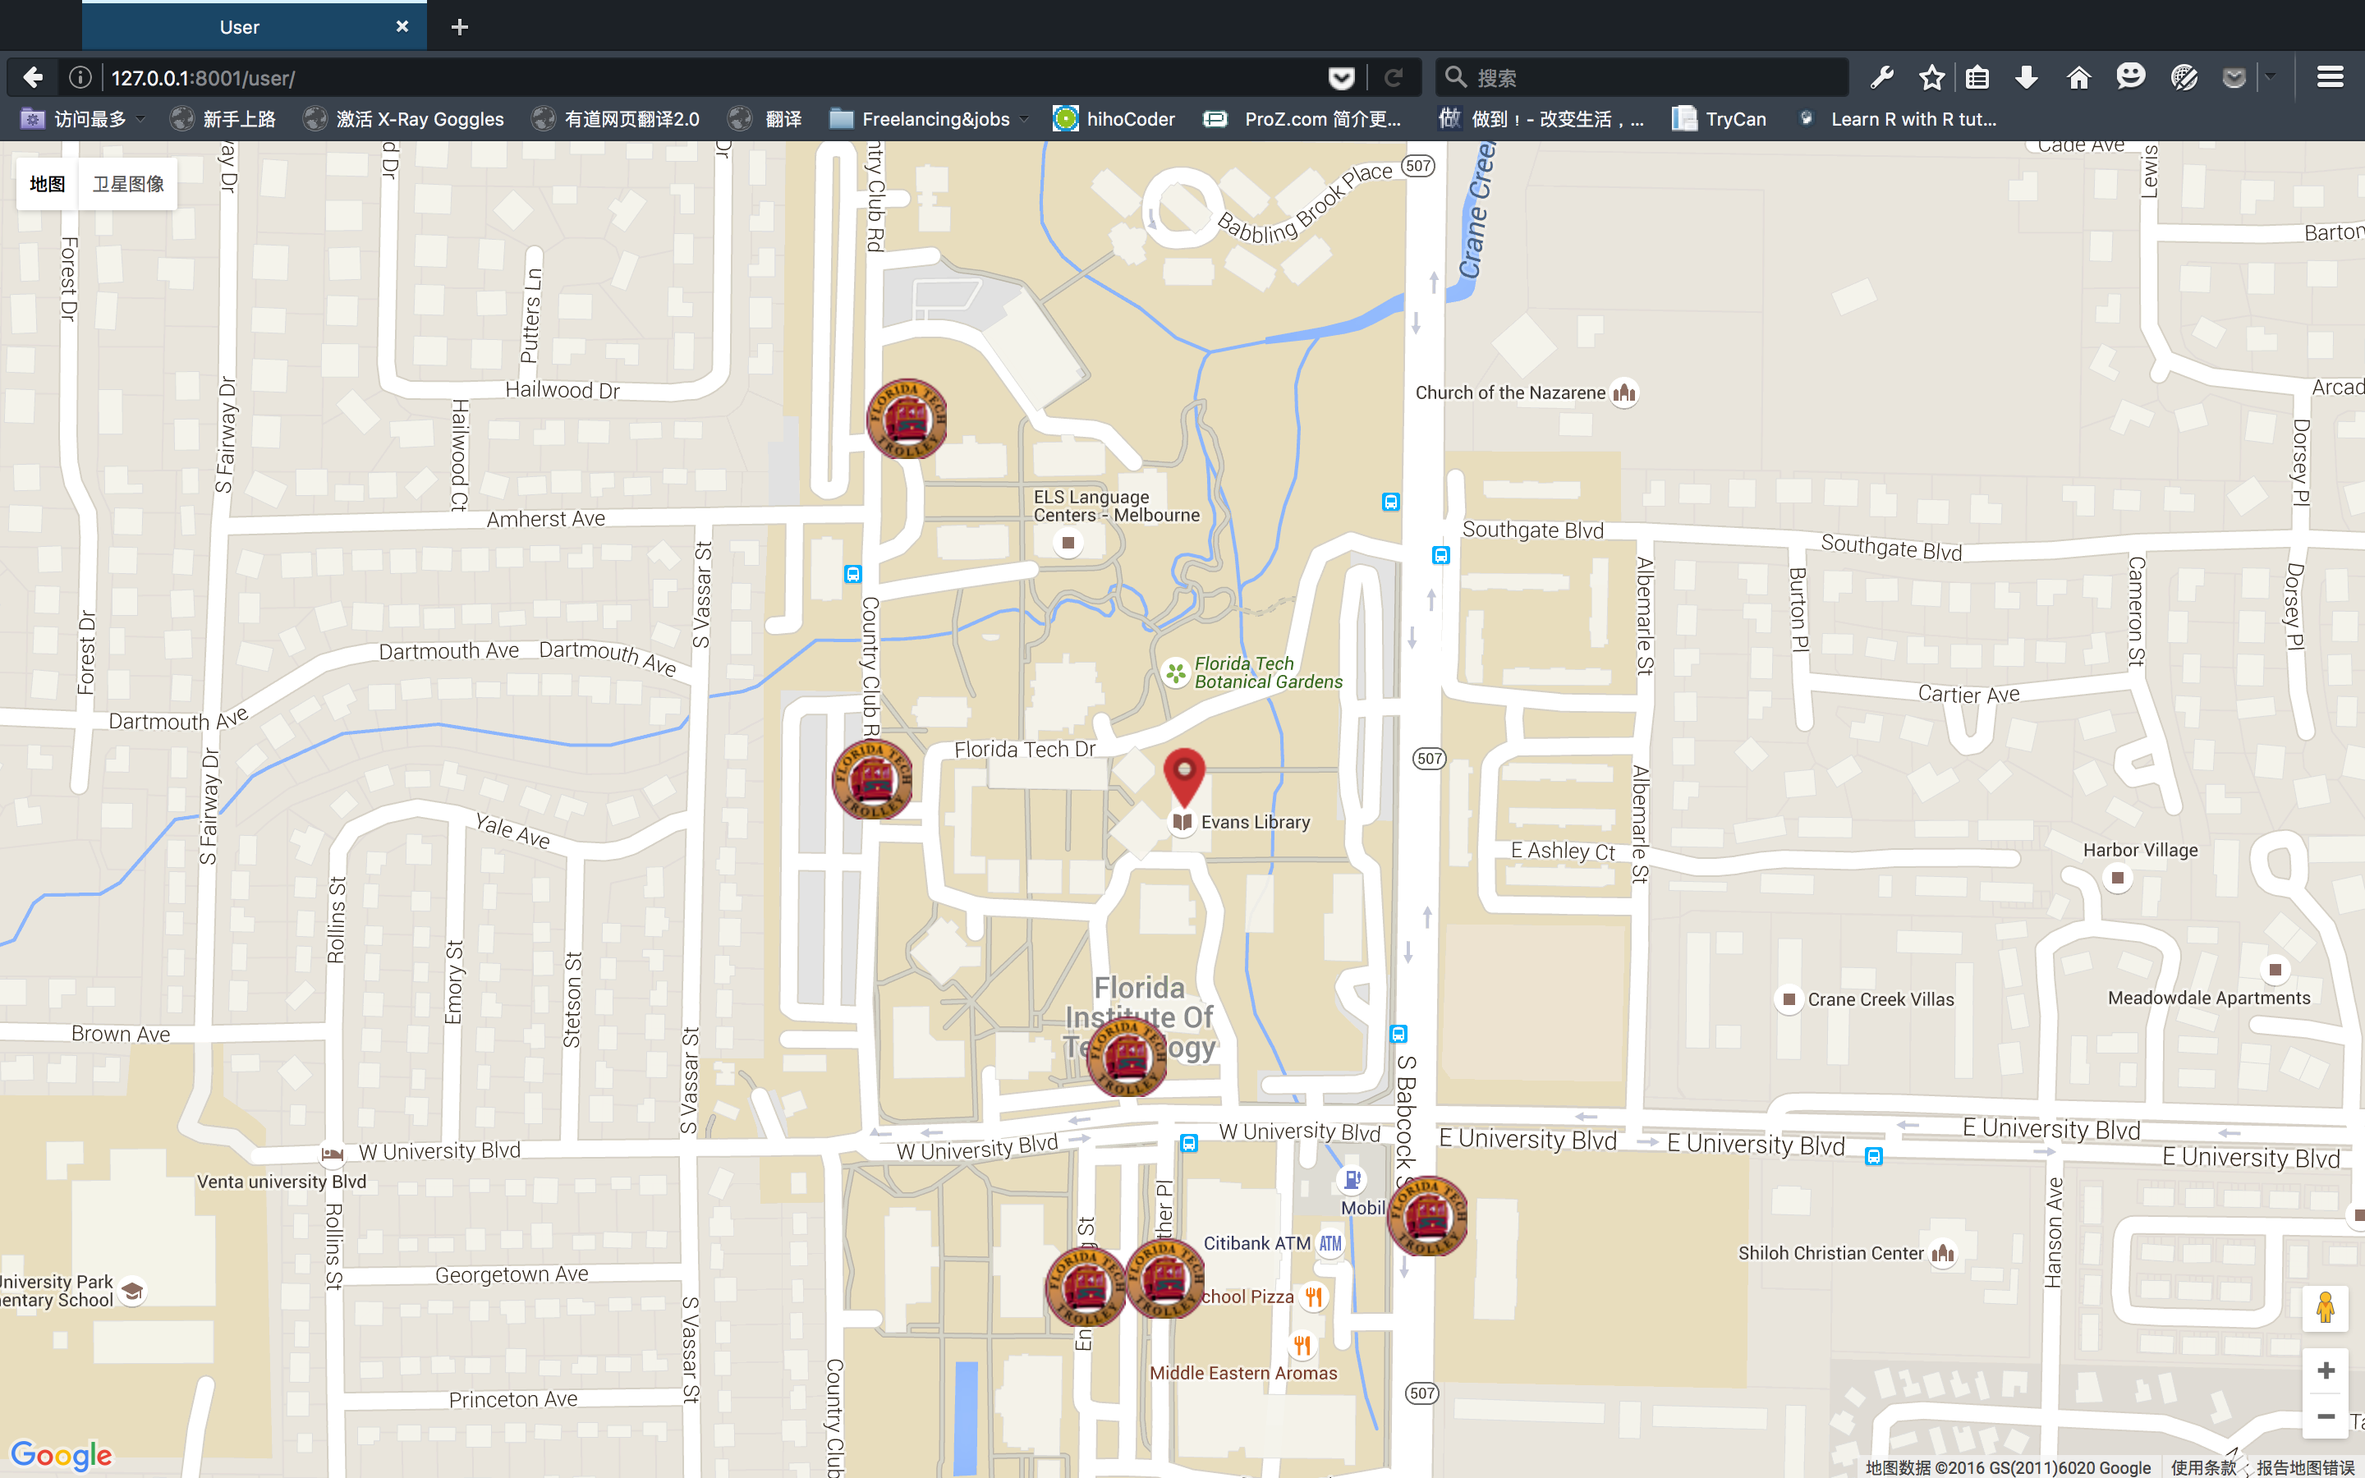This screenshot has width=2365, height=1478.
Task: Zoom in the map with plus button
Action: click(2325, 1370)
